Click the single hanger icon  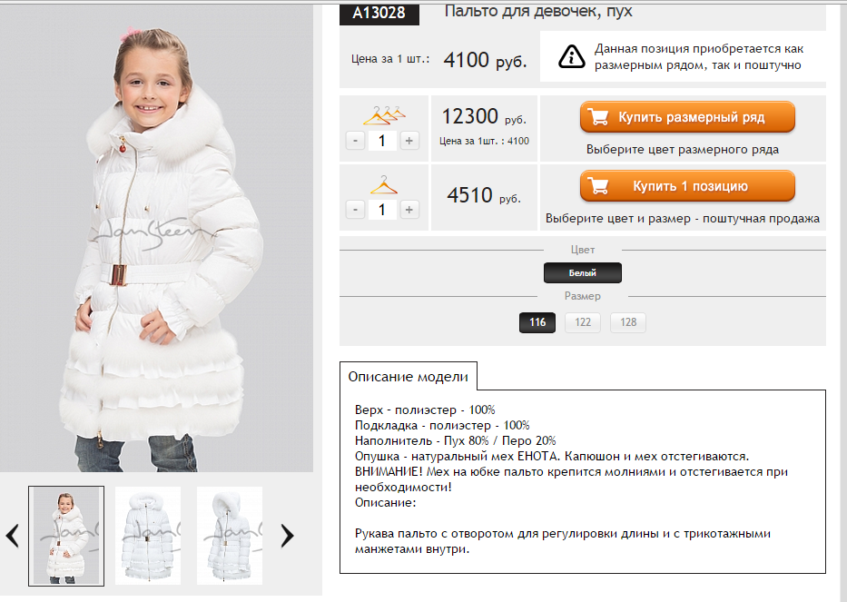(x=383, y=185)
